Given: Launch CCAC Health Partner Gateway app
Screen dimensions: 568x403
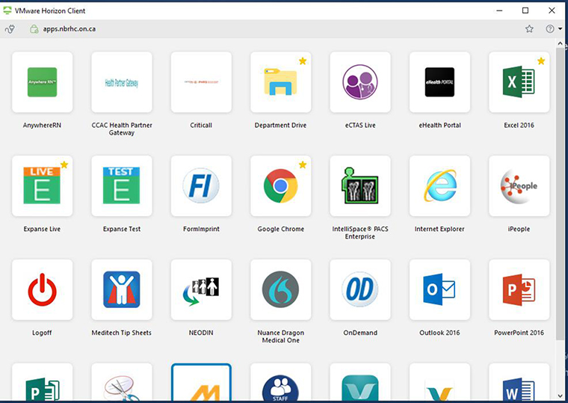Looking at the screenshot, I should pyautogui.click(x=122, y=82).
